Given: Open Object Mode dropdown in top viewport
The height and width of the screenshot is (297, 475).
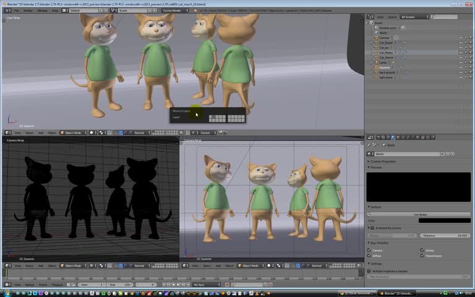Looking at the screenshot, I should (x=74, y=132).
